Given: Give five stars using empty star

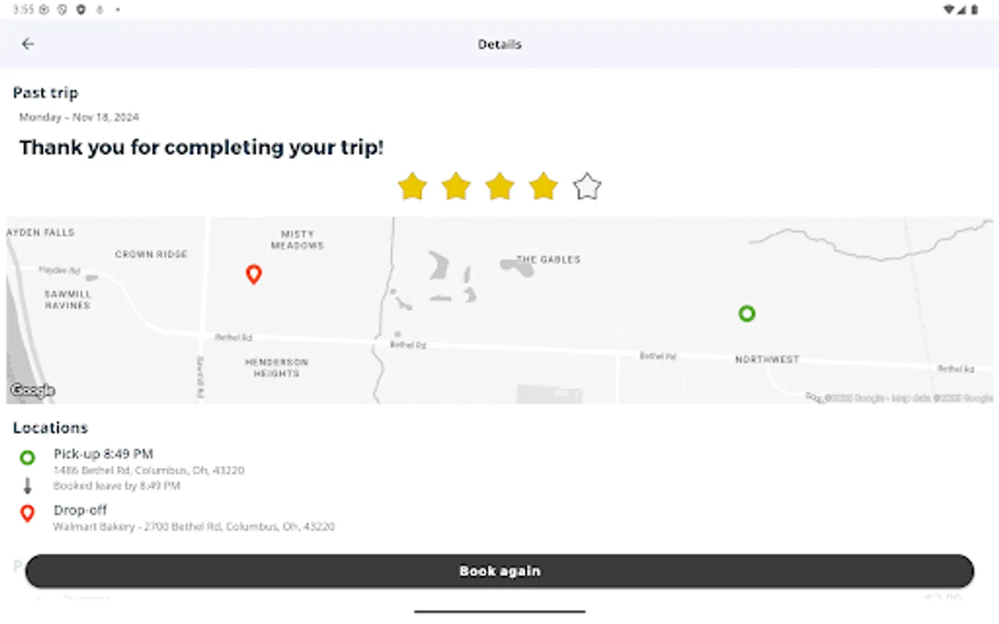Looking at the screenshot, I should 587,187.
